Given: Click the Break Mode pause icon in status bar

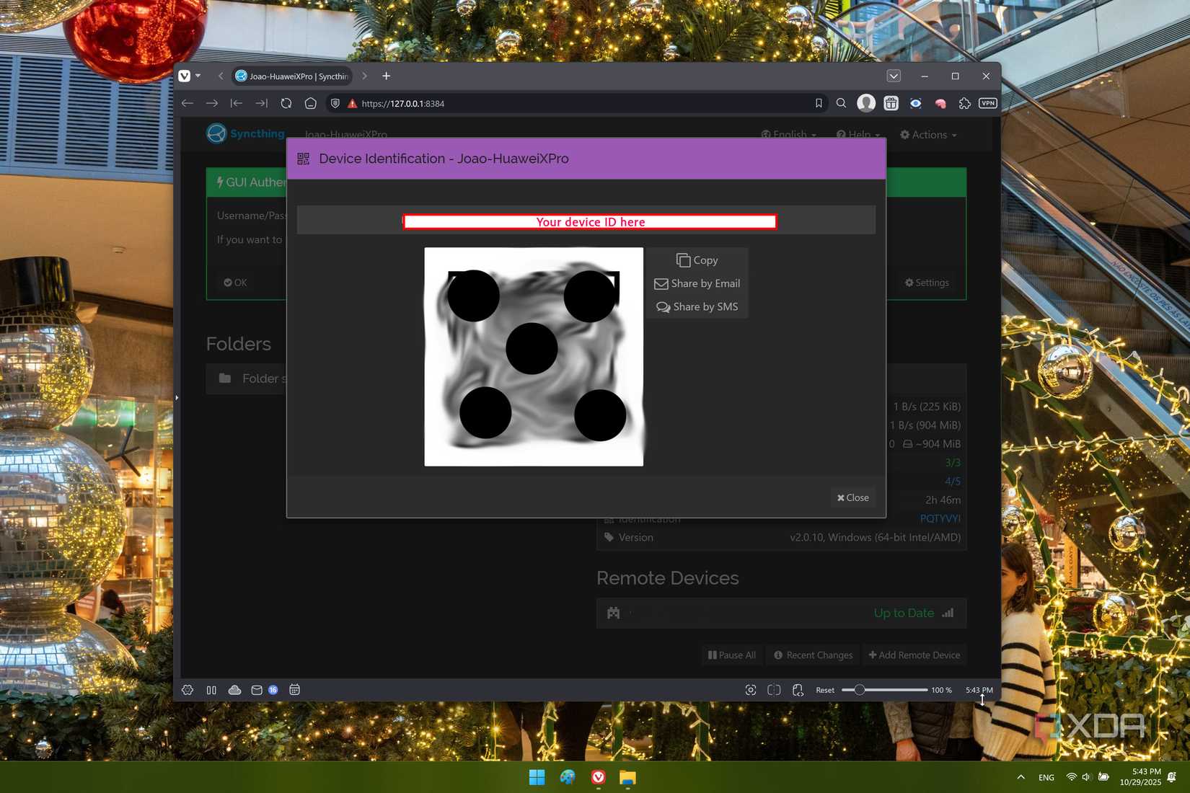Looking at the screenshot, I should 211,690.
